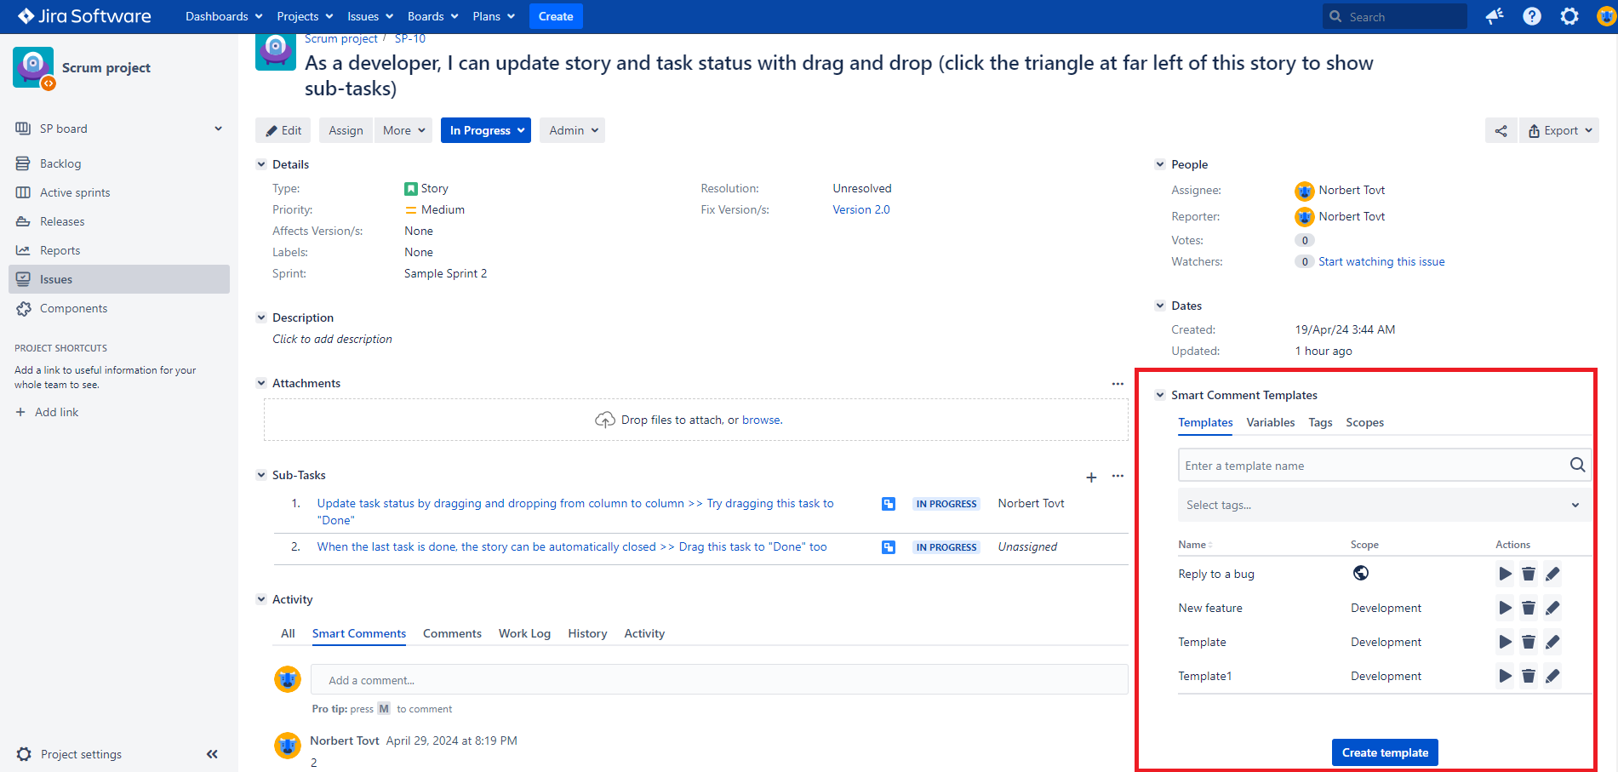Image resolution: width=1618 pixels, height=772 pixels.
Task: Edit the 'Template1' template with pencil icon
Action: pos(1552,676)
